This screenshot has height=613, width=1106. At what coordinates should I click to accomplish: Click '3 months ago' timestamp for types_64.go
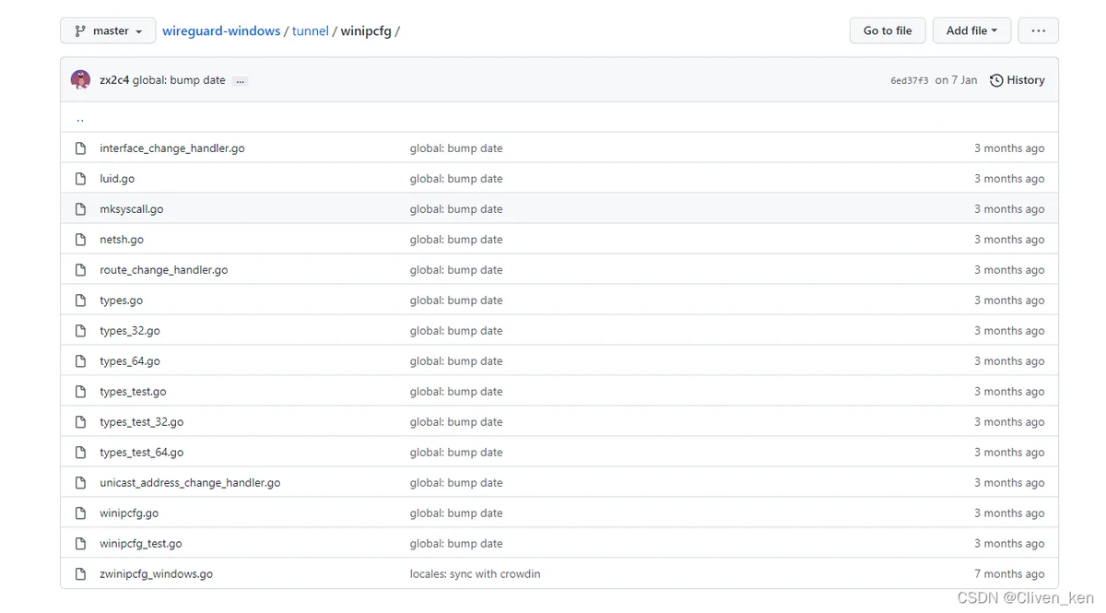pyautogui.click(x=1009, y=361)
